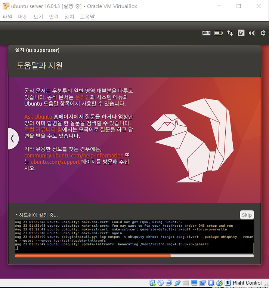Click the shared folders status icon

tap(186, 283)
